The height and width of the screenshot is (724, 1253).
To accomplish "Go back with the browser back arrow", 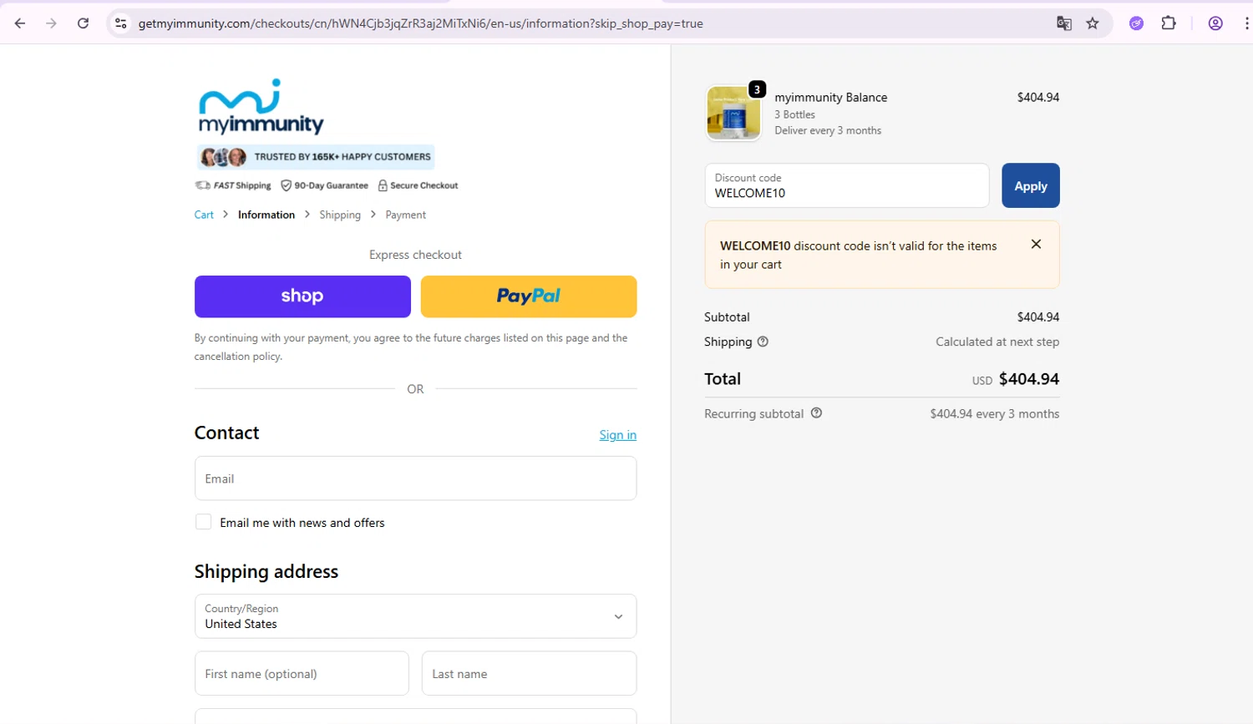I will 20,23.
